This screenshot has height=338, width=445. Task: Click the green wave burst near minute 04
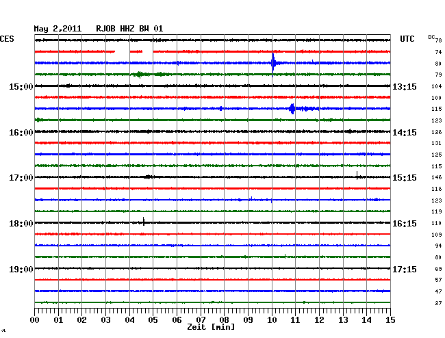coord(140,75)
